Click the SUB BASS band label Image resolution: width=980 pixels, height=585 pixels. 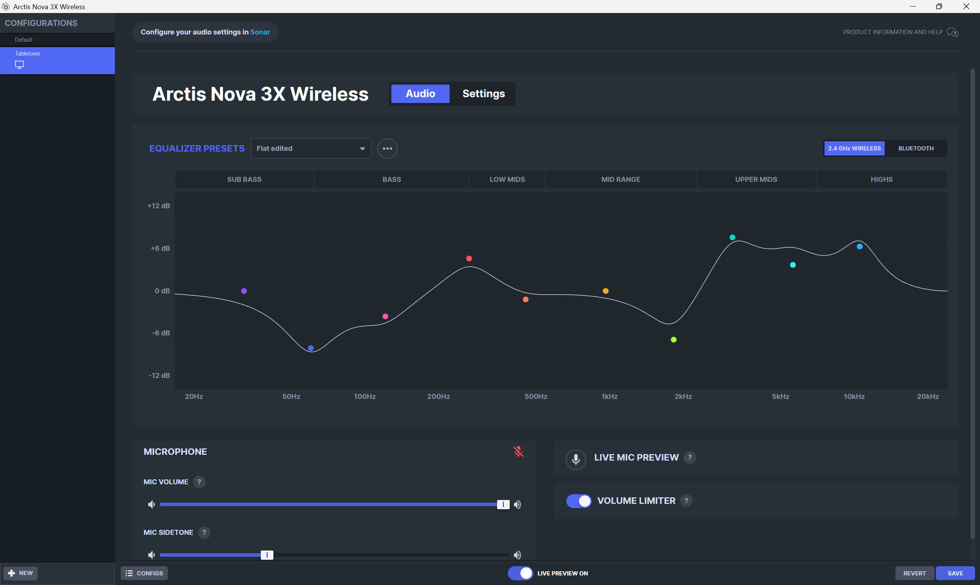pos(244,179)
